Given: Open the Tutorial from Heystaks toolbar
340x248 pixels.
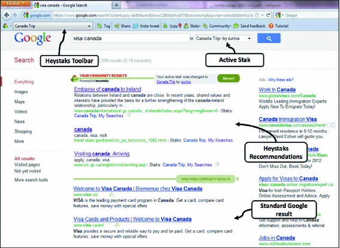Looking at the screenshot, I should click(x=278, y=26).
